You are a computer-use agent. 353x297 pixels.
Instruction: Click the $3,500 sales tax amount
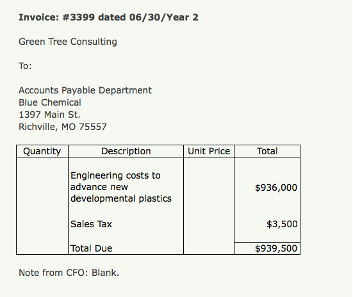point(282,224)
